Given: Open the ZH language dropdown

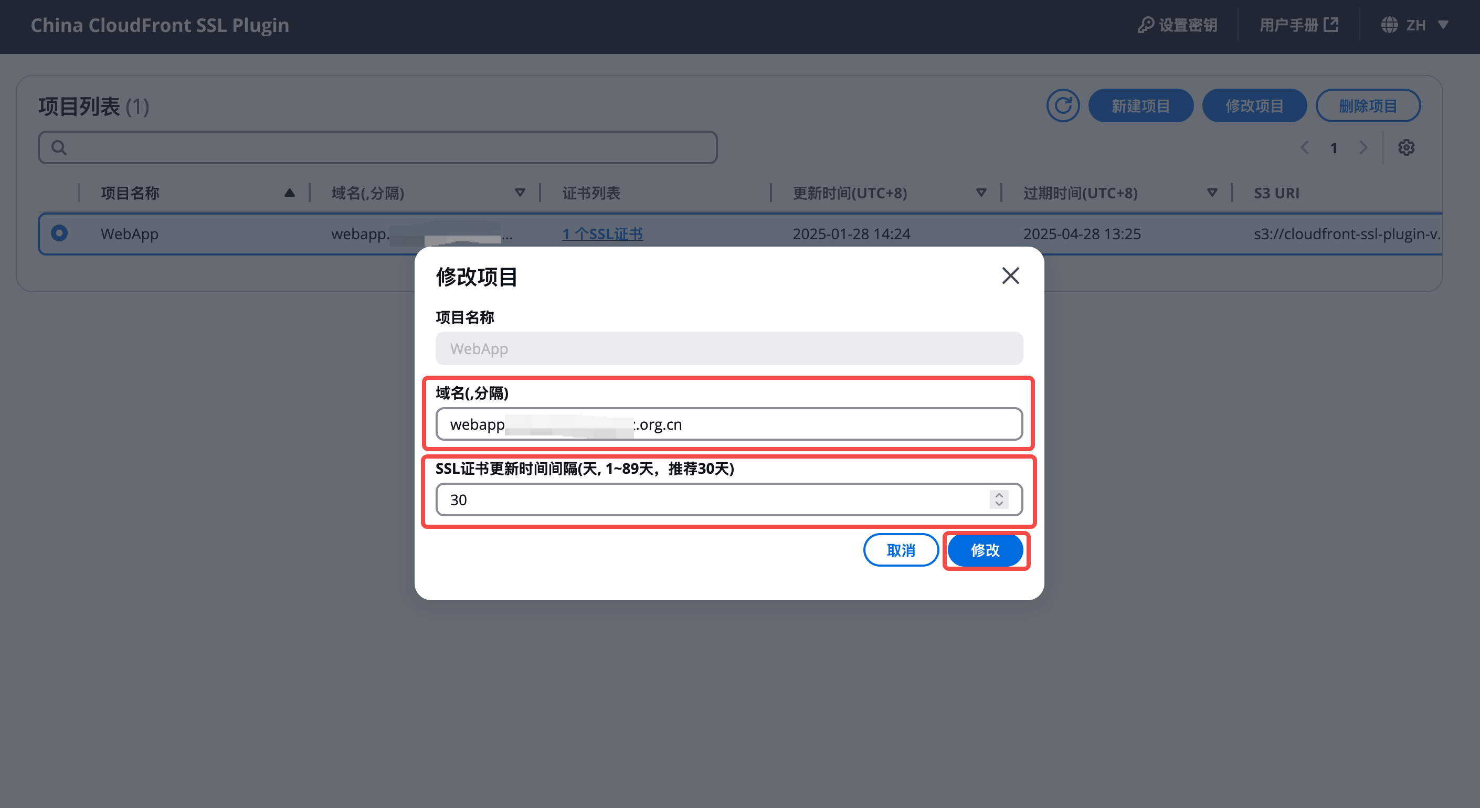Looking at the screenshot, I should pyautogui.click(x=1414, y=25).
